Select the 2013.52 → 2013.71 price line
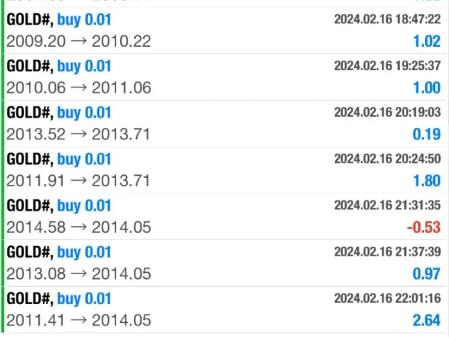 (x=78, y=134)
